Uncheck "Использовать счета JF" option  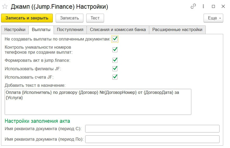point(115,77)
